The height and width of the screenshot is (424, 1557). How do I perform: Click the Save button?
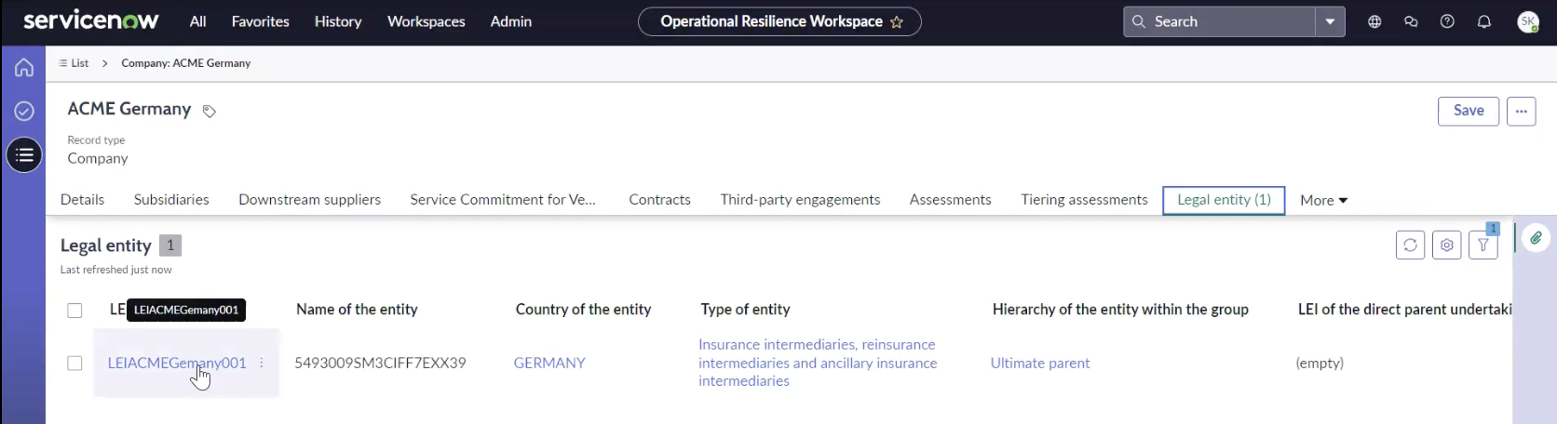coord(1469,111)
